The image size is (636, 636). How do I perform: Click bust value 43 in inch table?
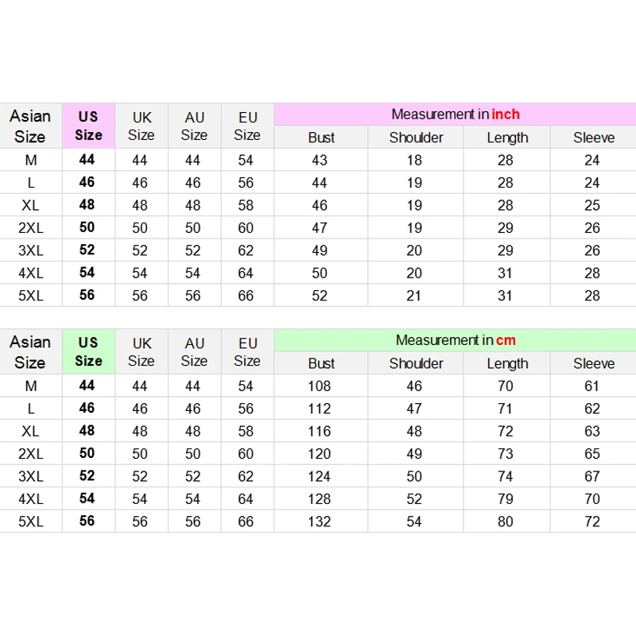click(x=320, y=160)
